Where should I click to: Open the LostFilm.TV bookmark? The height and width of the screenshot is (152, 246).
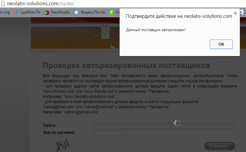tap(27, 13)
